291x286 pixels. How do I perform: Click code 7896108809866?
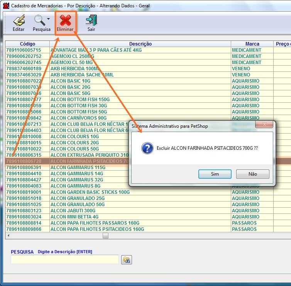24,229
